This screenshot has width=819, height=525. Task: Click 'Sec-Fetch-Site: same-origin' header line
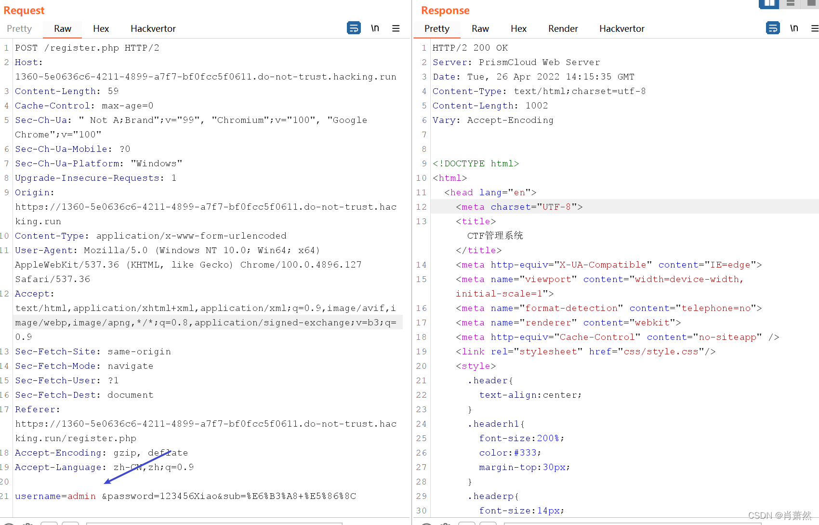click(93, 351)
